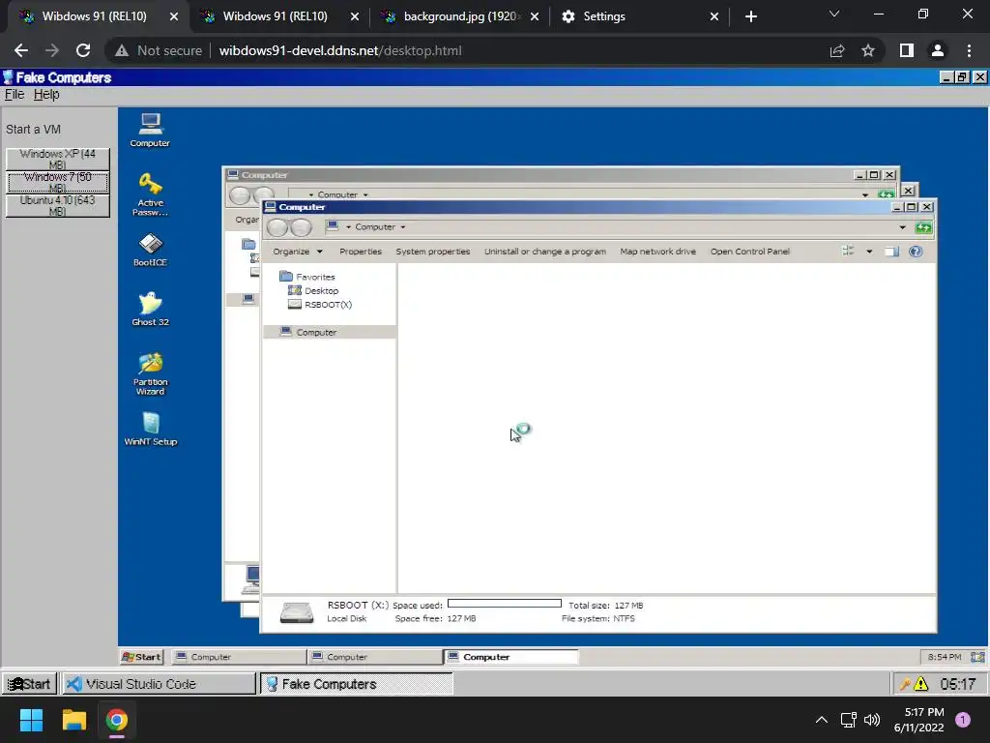This screenshot has height=743, width=990.
Task: Select Favorites in the navigation pane
Action: click(x=307, y=277)
